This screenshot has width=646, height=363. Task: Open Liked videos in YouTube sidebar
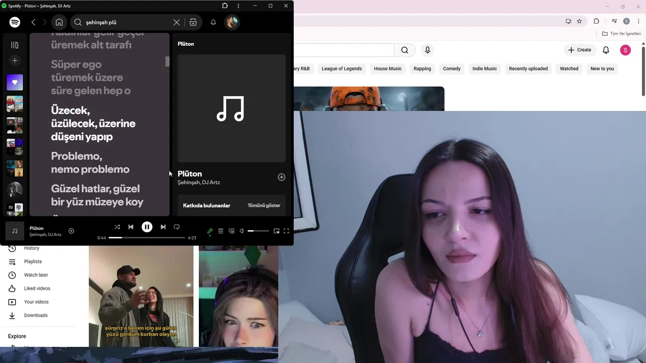37,288
